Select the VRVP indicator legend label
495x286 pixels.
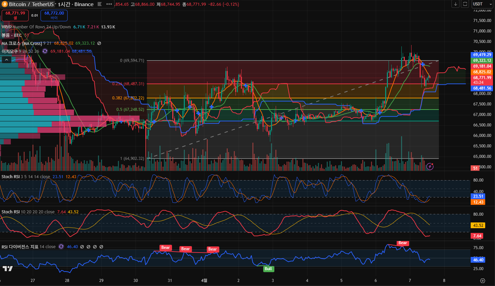click(x=7, y=27)
